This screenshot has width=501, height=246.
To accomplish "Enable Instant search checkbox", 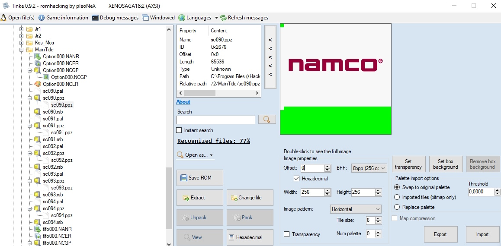I will click(179, 130).
